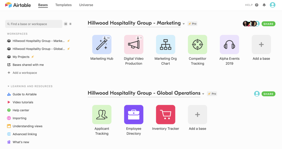This screenshot has height=149, width=282.
Task: Open the Alpha Events 2019 headphones icon
Action: point(229,45)
